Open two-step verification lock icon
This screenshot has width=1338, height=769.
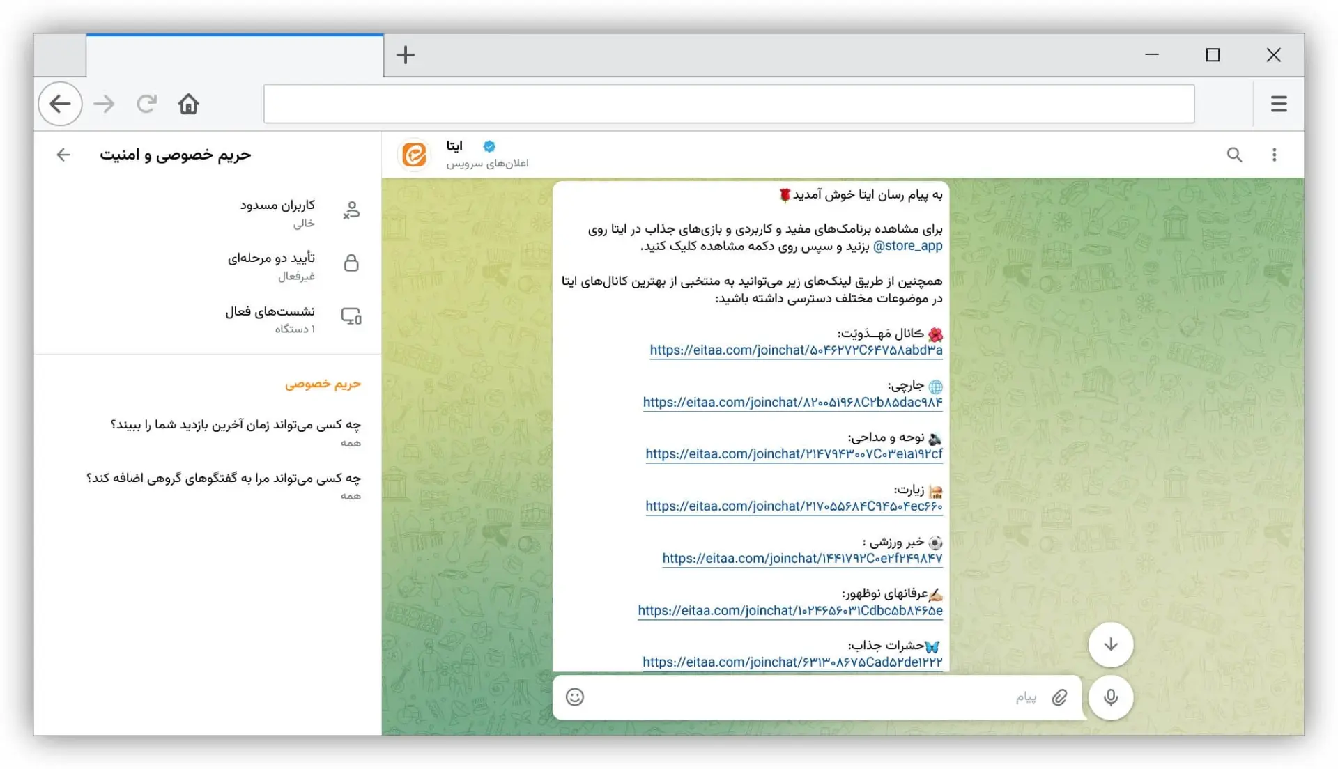click(x=351, y=263)
